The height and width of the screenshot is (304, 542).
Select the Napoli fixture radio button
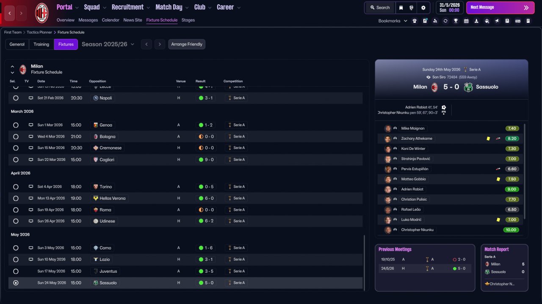click(x=16, y=98)
